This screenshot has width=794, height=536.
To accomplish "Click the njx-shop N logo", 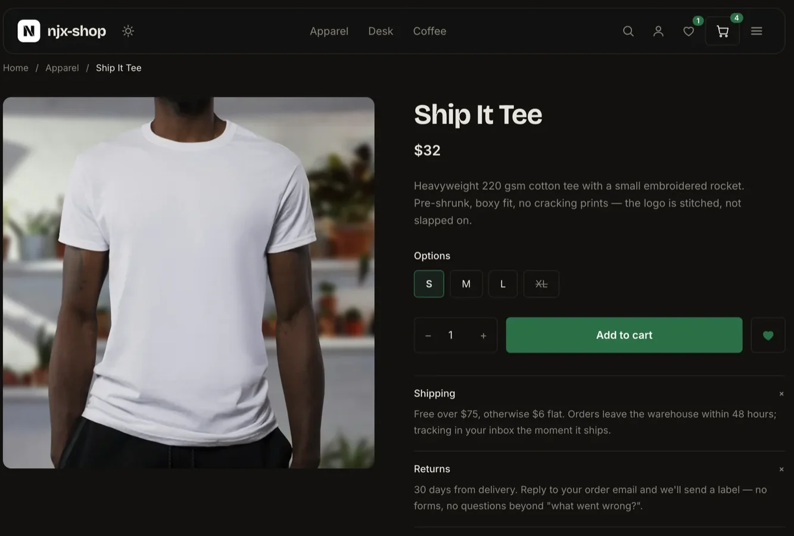I will coord(29,31).
